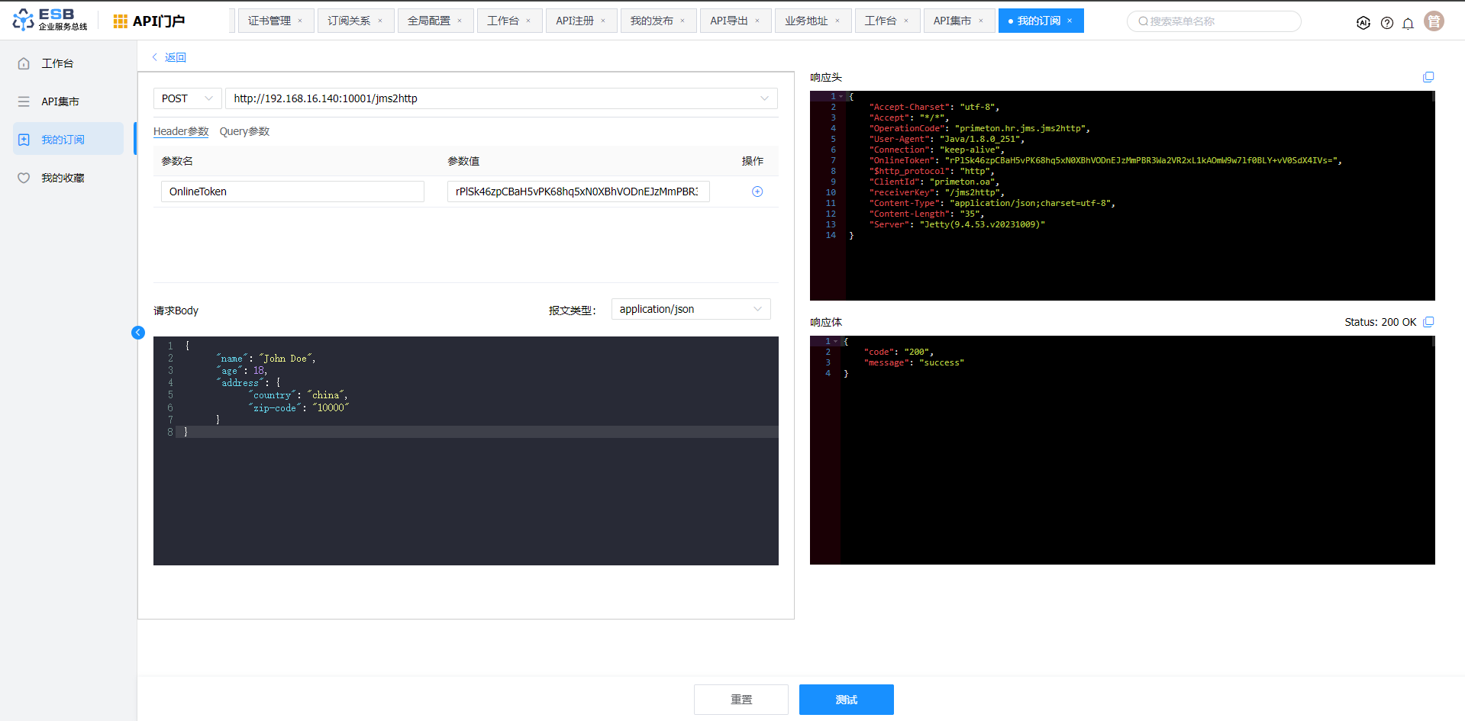This screenshot has height=721, width=1465.
Task: Copy response headers using the copy icon
Action: coord(1428,77)
